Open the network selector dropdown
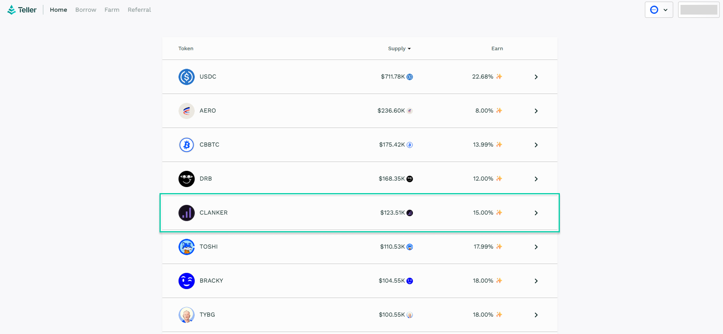 click(659, 10)
